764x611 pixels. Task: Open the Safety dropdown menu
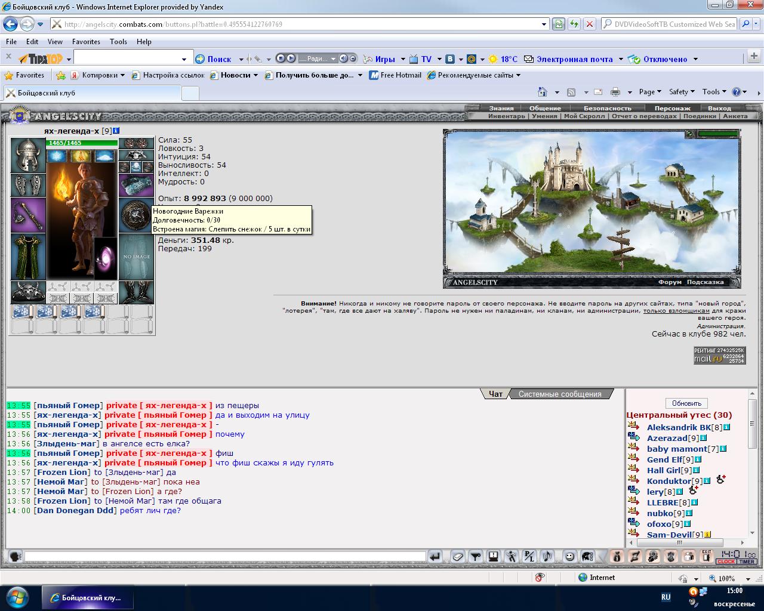click(x=682, y=92)
